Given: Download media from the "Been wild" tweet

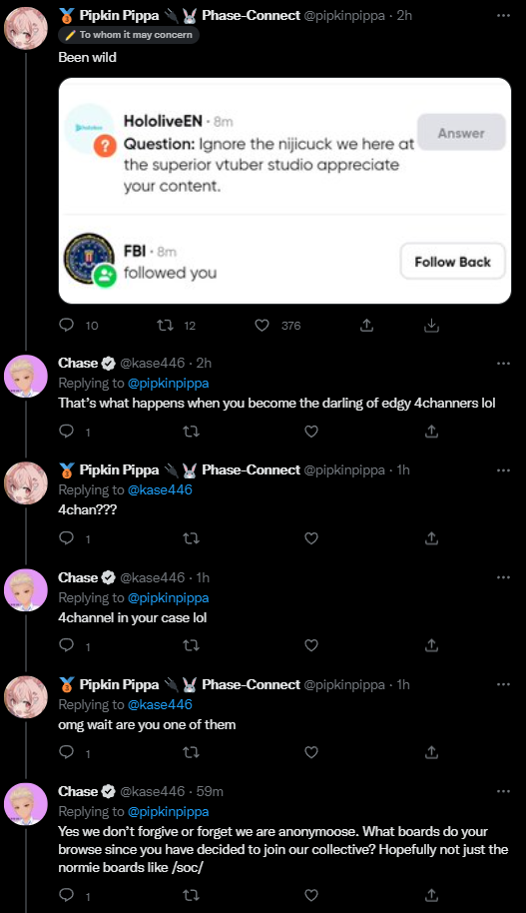Looking at the screenshot, I should tap(431, 326).
